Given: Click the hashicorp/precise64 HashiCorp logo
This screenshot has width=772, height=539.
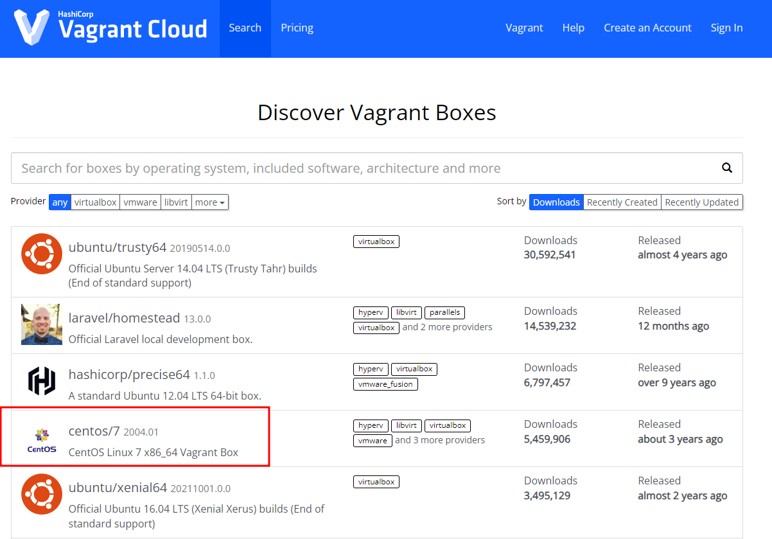Looking at the screenshot, I should coord(42,381).
